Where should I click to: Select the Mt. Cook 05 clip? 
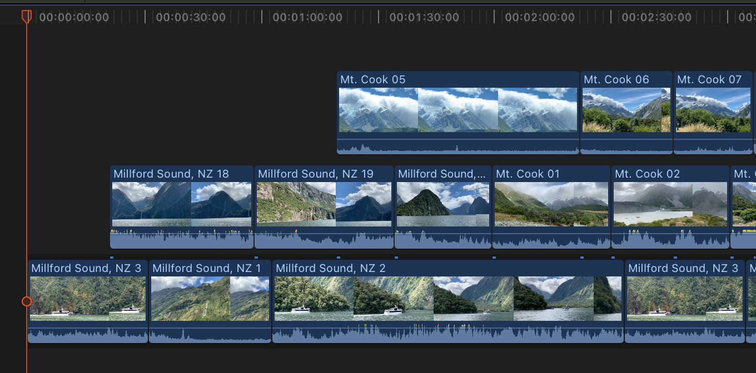pos(457,110)
